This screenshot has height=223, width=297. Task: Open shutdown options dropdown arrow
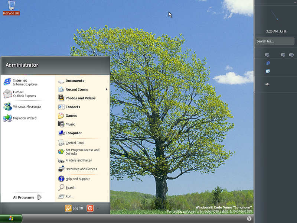click(x=98, y=208)
